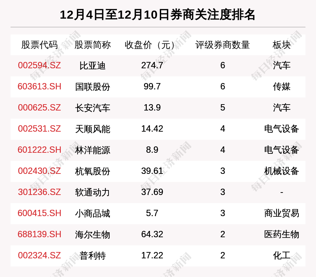The height and width of the screenshot is (277, 316).
Task: Click the 医药生物 sector cell
Action: [x=282, y=234]
